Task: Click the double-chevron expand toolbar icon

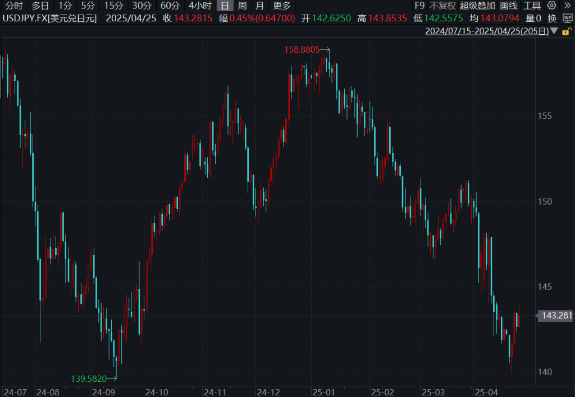Action: click(x=567, y=6)
